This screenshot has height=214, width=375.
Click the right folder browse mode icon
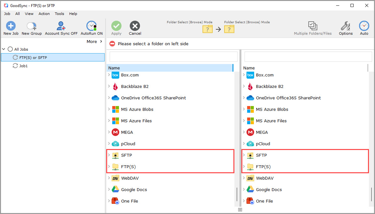229,29
